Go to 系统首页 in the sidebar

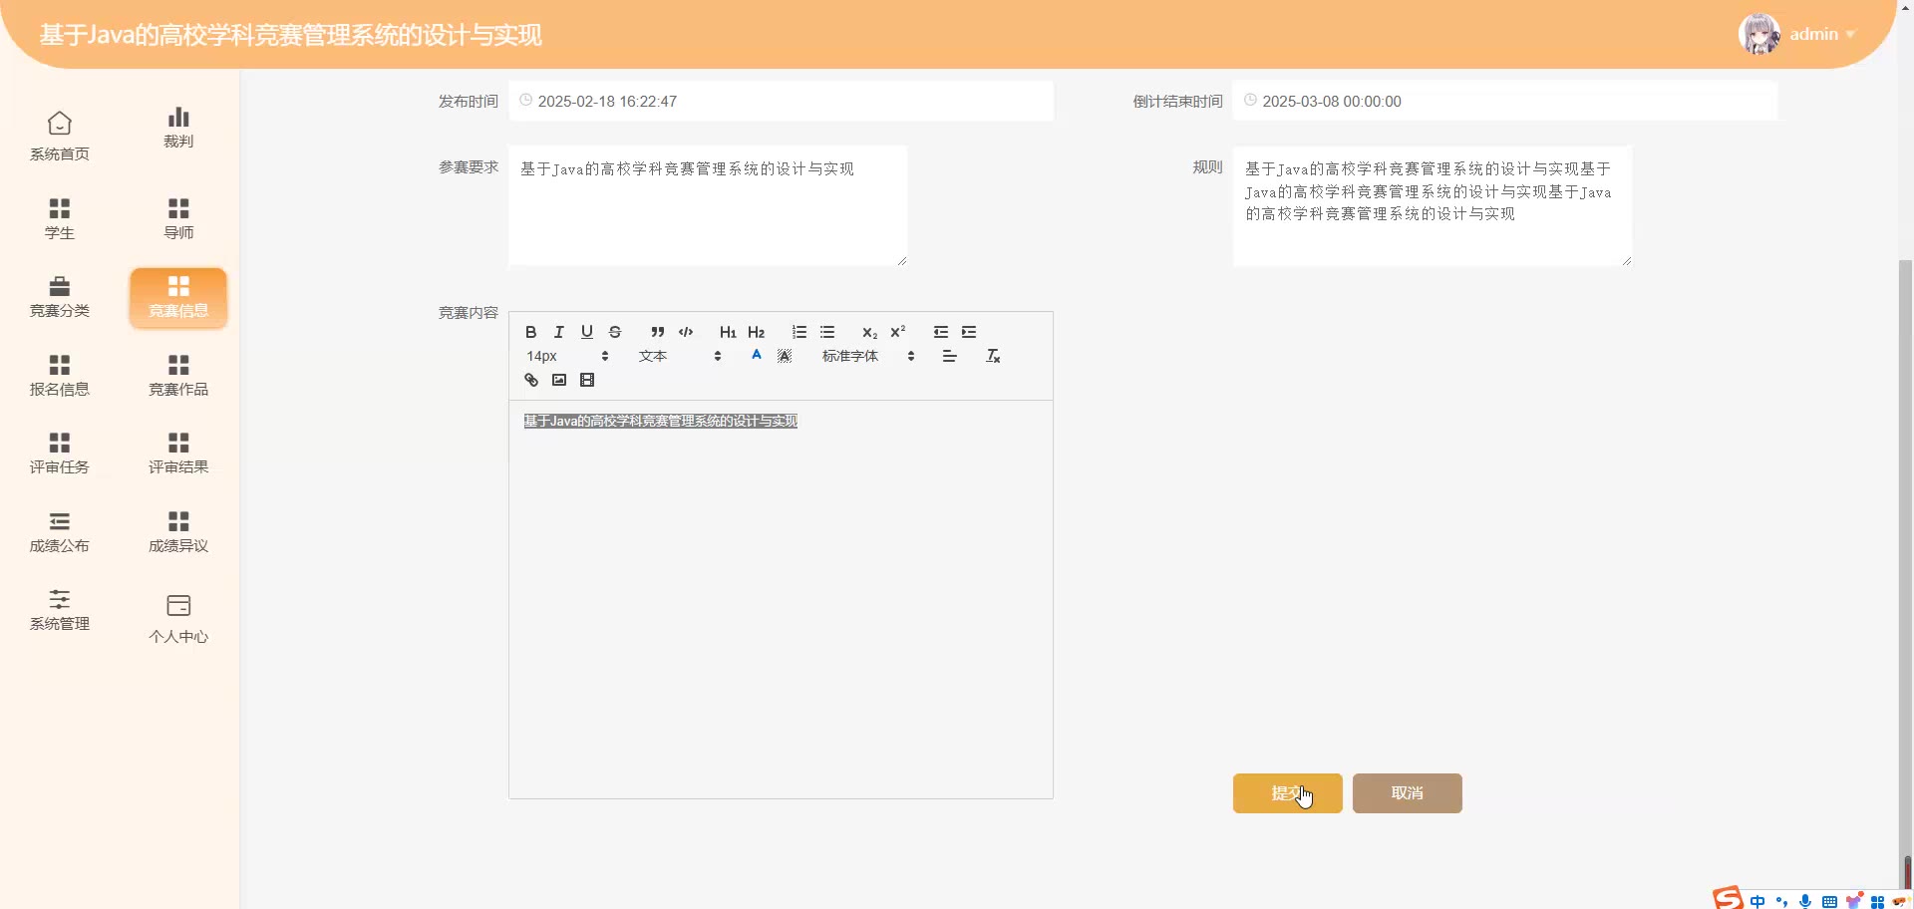[x=60, y=136]
